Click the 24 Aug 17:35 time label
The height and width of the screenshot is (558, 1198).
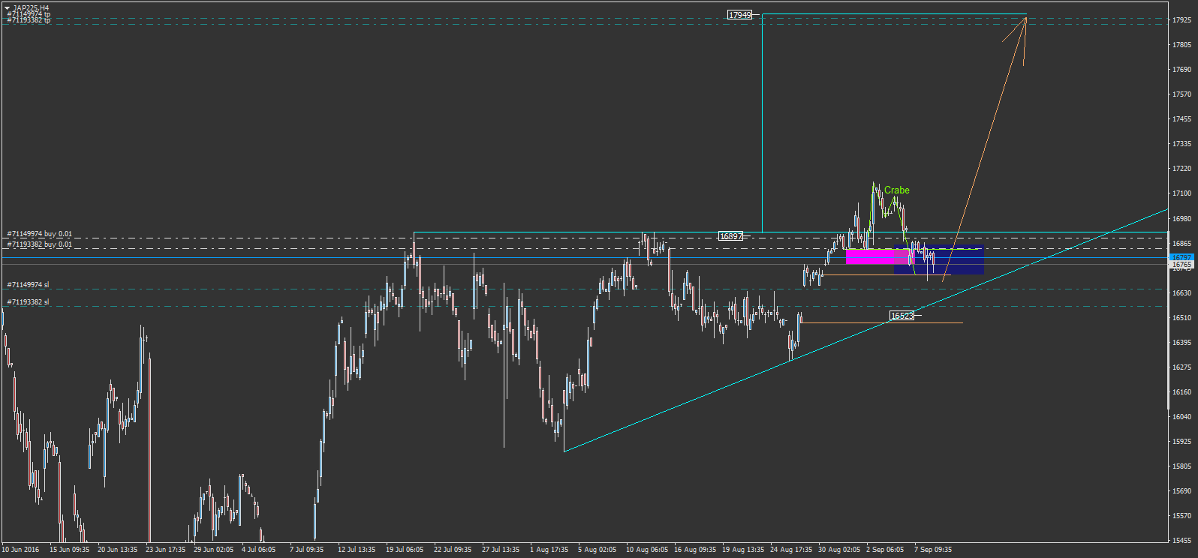point(791,550)
